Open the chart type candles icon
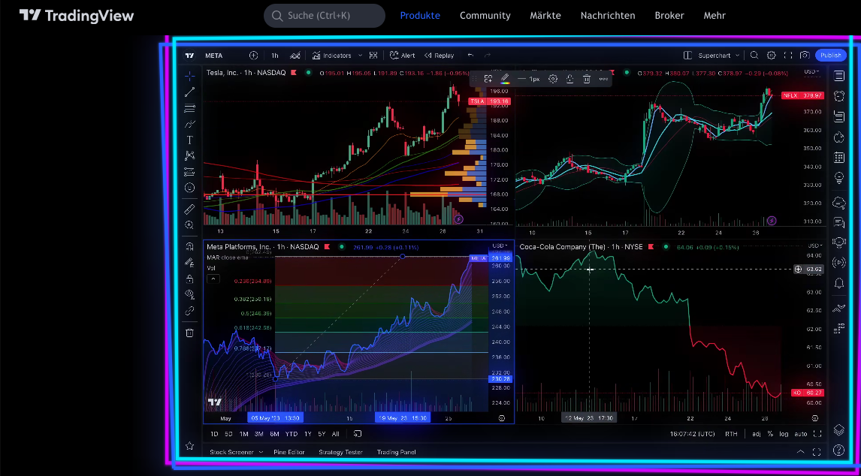 coord(295,56)
